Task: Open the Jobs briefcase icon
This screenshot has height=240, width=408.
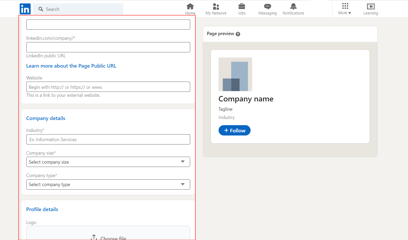Action: (x=242, y=6)
